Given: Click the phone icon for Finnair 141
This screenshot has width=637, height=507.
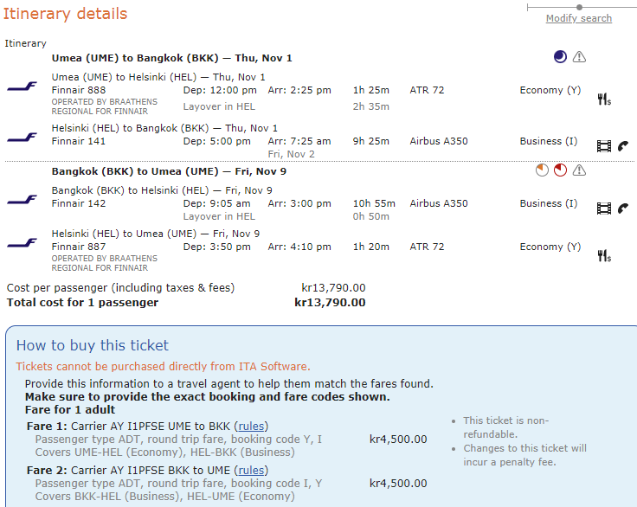Looking at the screenshot, I should (623, 146).
